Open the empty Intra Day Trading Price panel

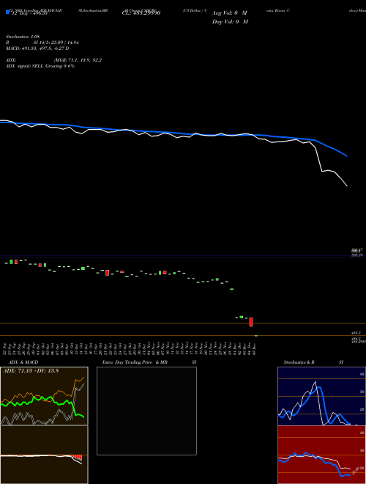[x=146, y=411]
